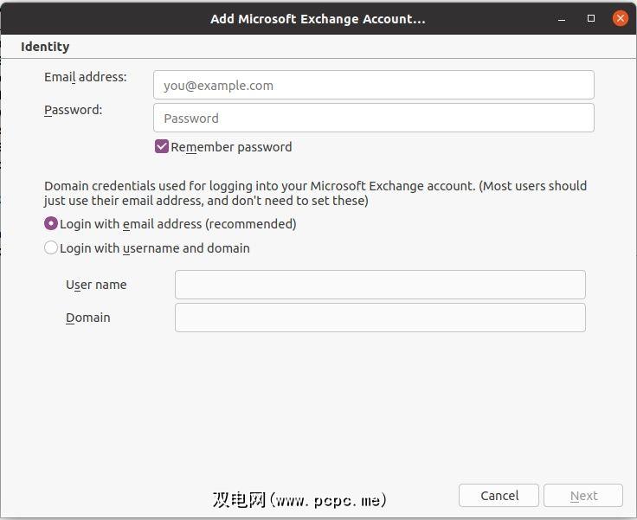The height and width of the screenshot is (520, 637).
Task: Click the User name text box
Action: [x=380, y=285]
